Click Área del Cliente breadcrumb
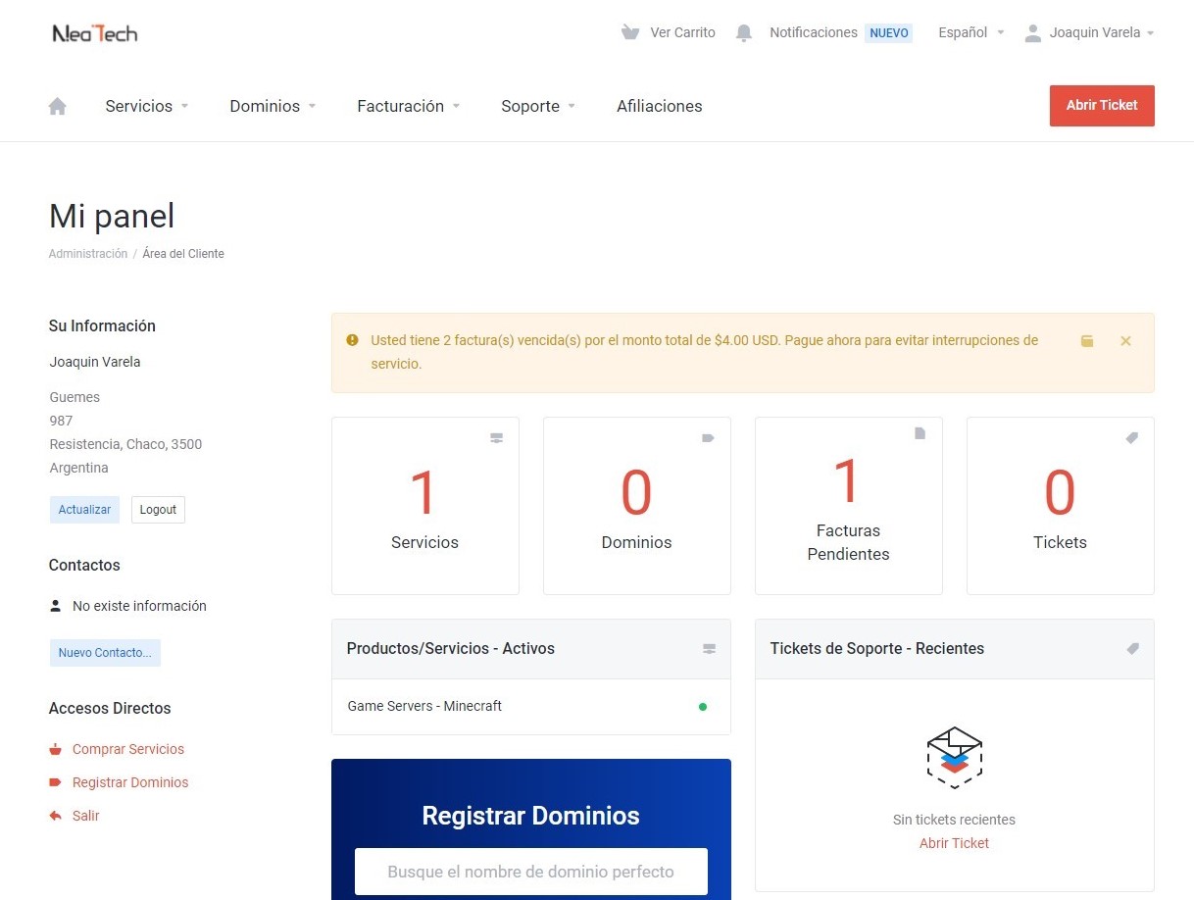Viewport: 1194px width, 900px height. pyautogui.click(x=183, y=254)
